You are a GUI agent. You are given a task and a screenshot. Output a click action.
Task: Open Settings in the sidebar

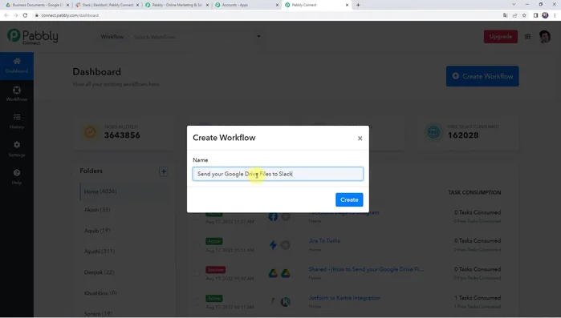tap(17, 149)
